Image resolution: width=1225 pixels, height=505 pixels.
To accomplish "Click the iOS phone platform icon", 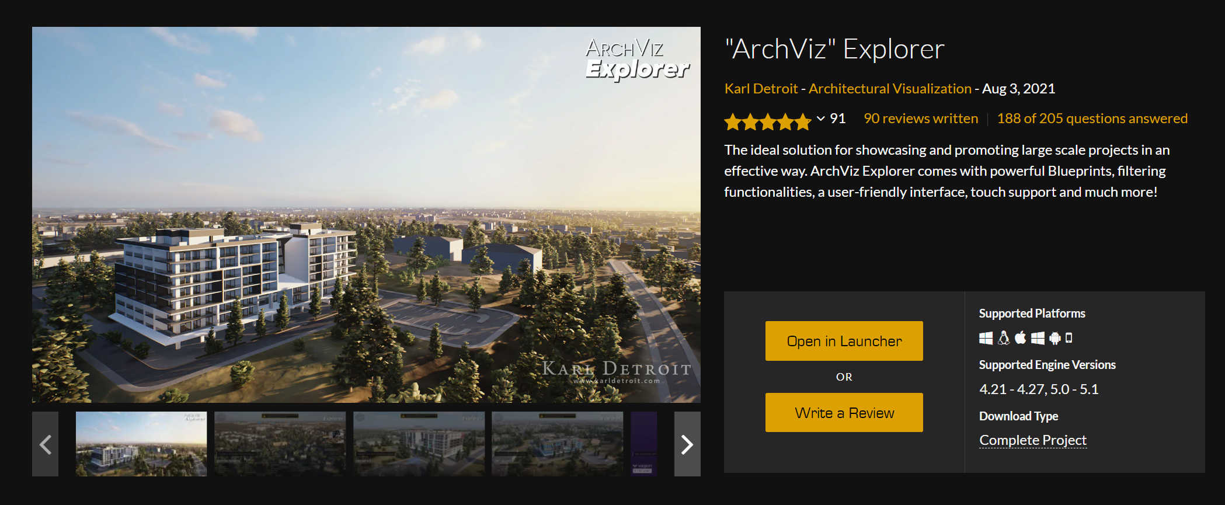I will point(1069,337).
